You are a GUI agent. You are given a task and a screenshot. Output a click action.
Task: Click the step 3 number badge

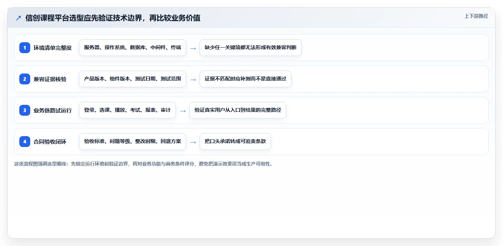(25, 110)
